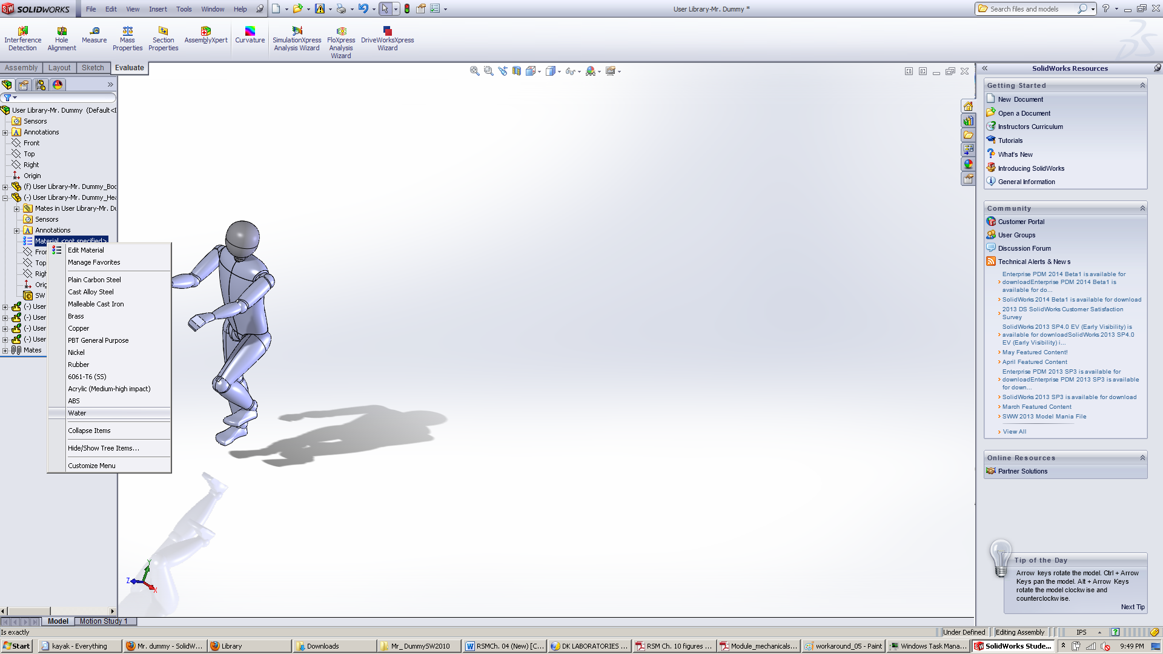Open the Motion Study 1 tab

click(x=104, y=621)
